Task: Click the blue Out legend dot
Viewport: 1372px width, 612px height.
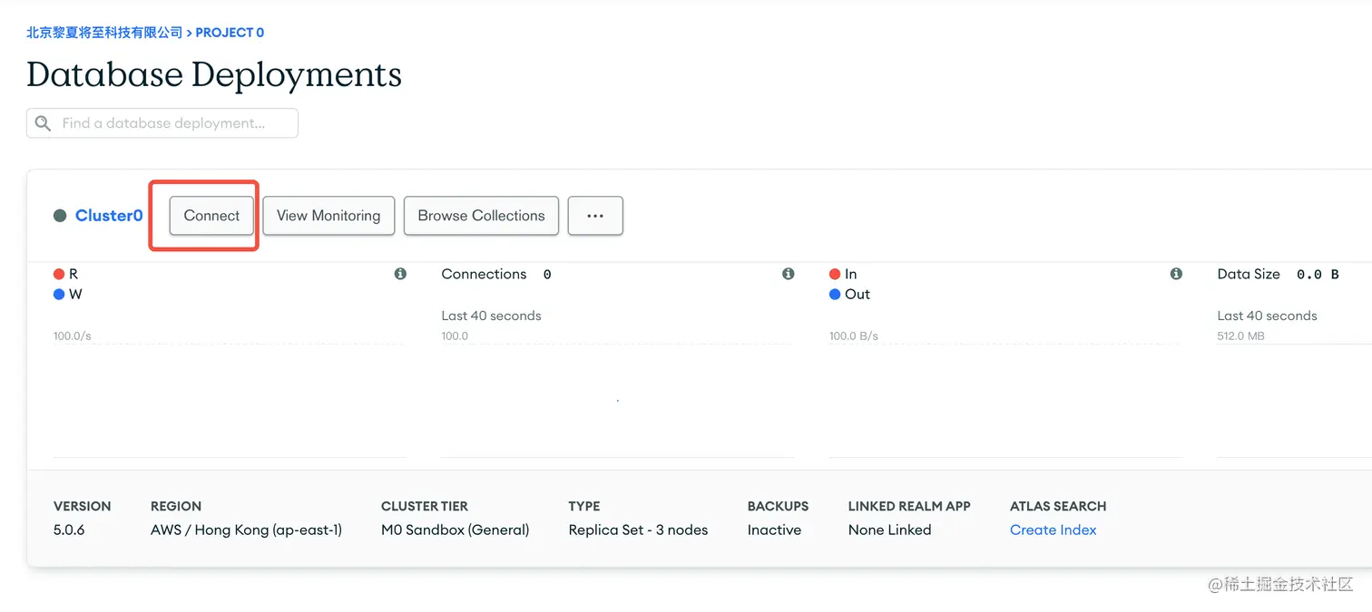Action: tap(835, 295)
